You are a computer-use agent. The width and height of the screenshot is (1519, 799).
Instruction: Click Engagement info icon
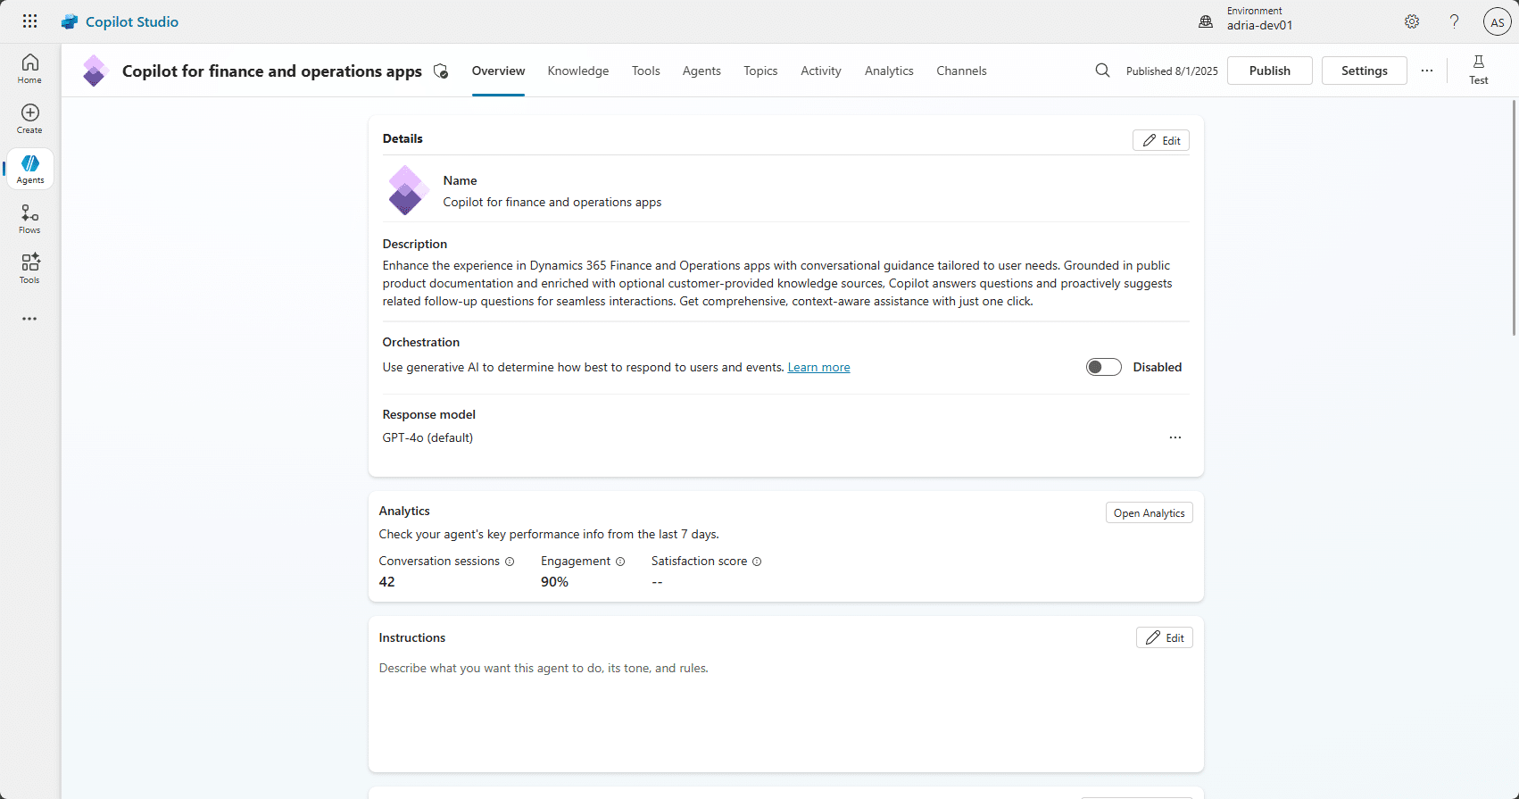(x=620, y=562)
